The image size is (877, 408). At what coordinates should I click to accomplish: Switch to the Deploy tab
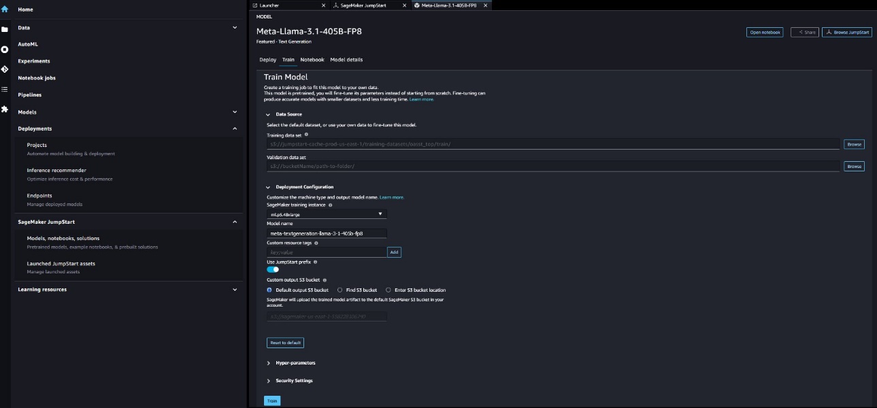click(x=268, y=60)
